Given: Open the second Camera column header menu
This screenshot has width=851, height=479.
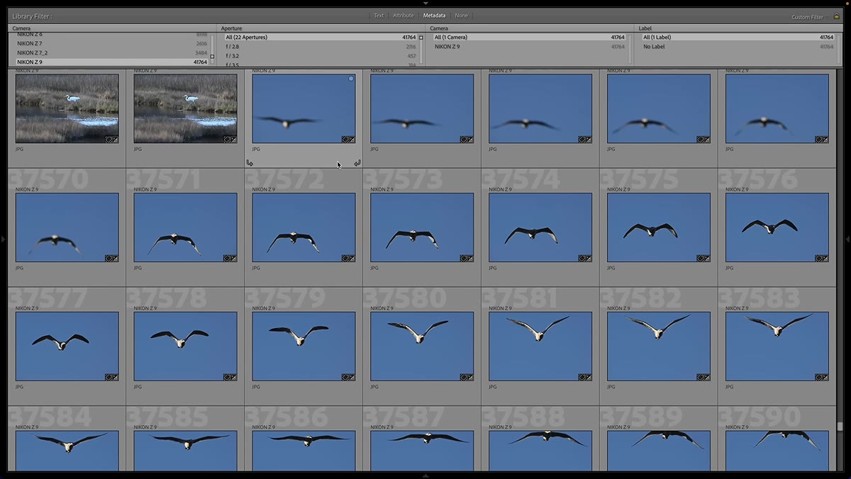Looking at the screenshot, I should click(439, 28).
